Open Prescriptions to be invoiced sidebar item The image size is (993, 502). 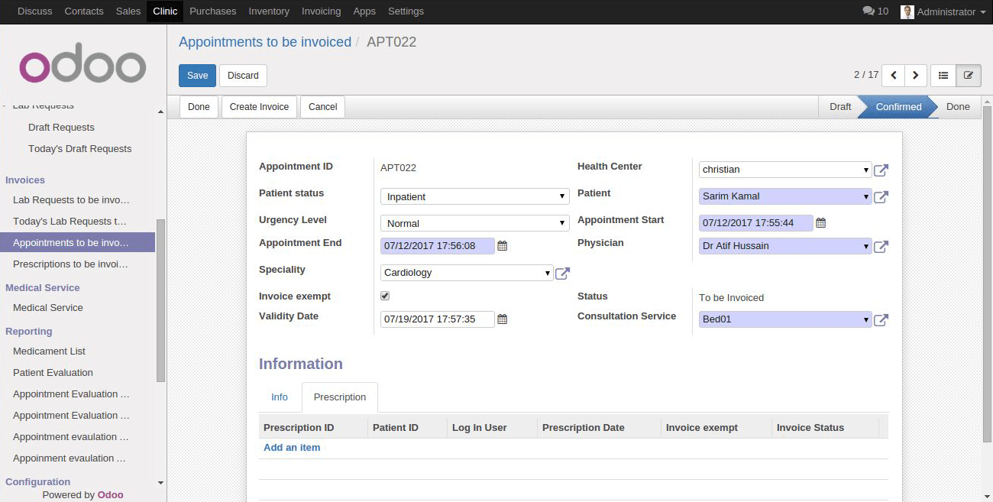pos(70,264)
